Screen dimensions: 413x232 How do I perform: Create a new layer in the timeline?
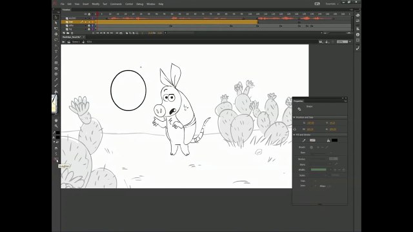point(64,33)
